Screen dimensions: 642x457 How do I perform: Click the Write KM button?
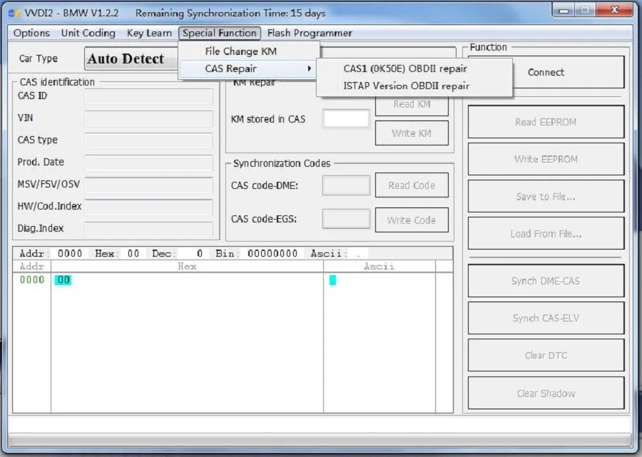[412, 133]
